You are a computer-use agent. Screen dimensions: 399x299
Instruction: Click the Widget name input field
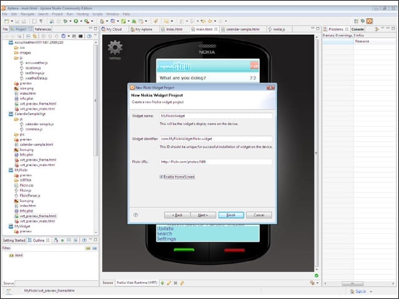pyautogui.click(x=216, y=116)
